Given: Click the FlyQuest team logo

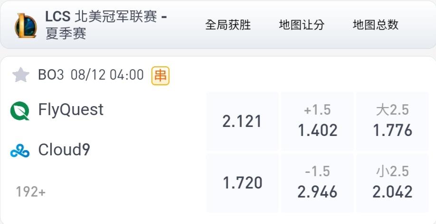Looking at the screenshot, I should [20, 111].
